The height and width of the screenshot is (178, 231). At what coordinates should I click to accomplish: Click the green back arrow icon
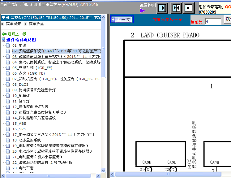tap(4, 34)
